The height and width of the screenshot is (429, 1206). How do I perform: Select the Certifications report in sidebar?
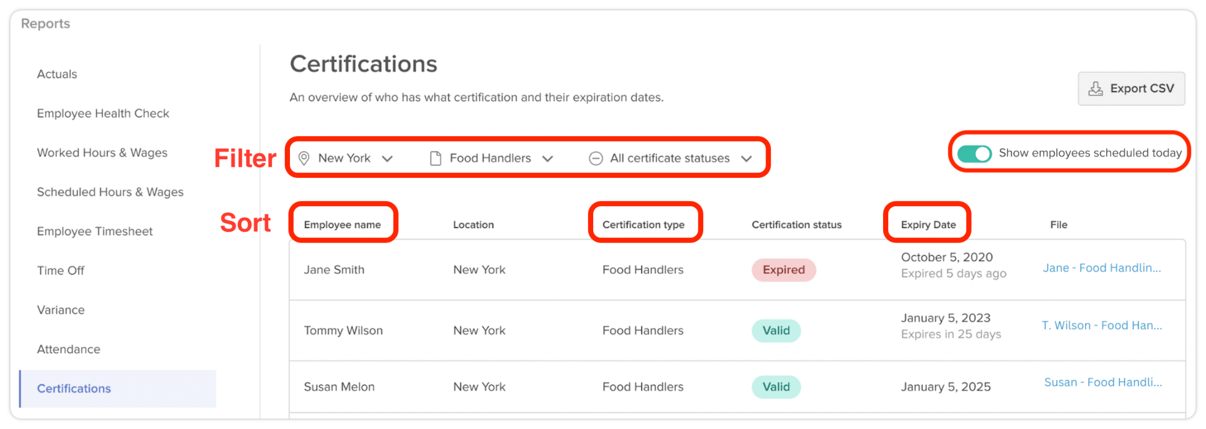click(74, 389)
